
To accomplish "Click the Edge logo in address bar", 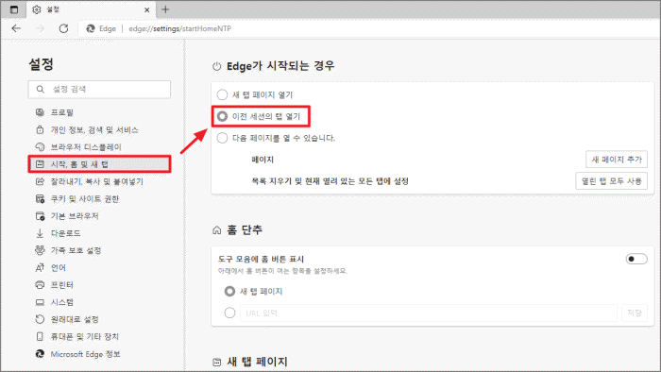I will click(91, 28).
